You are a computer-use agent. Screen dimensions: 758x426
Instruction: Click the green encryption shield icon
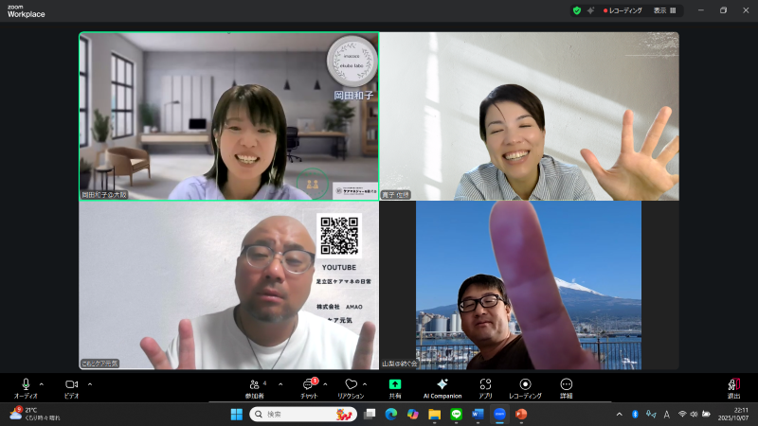[x=577, y=10]
